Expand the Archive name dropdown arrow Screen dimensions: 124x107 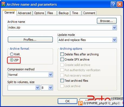coord(114,27)
